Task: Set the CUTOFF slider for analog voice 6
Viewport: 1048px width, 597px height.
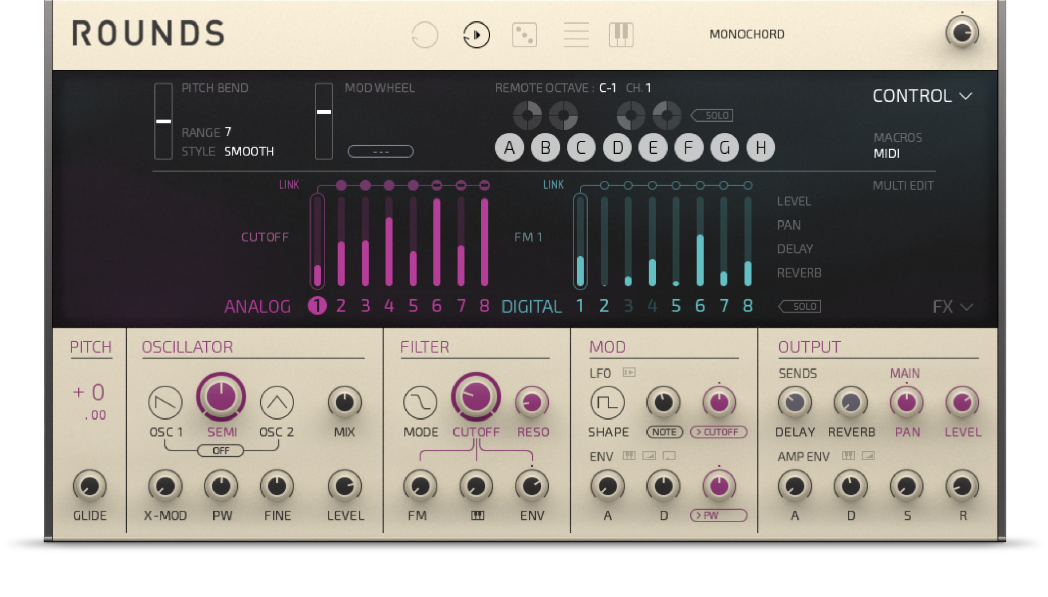Action: pyautogui.click(x=437, y=241)
